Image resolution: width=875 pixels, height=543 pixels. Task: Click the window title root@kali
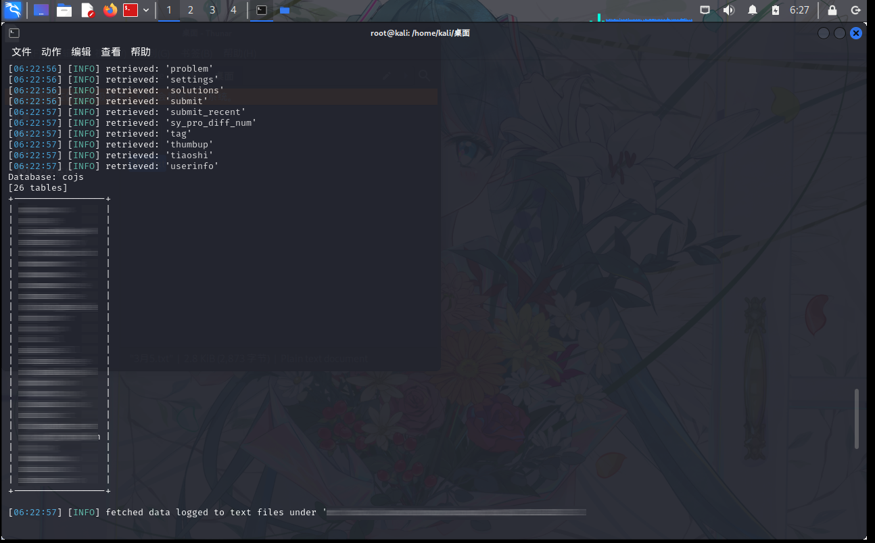420,33
